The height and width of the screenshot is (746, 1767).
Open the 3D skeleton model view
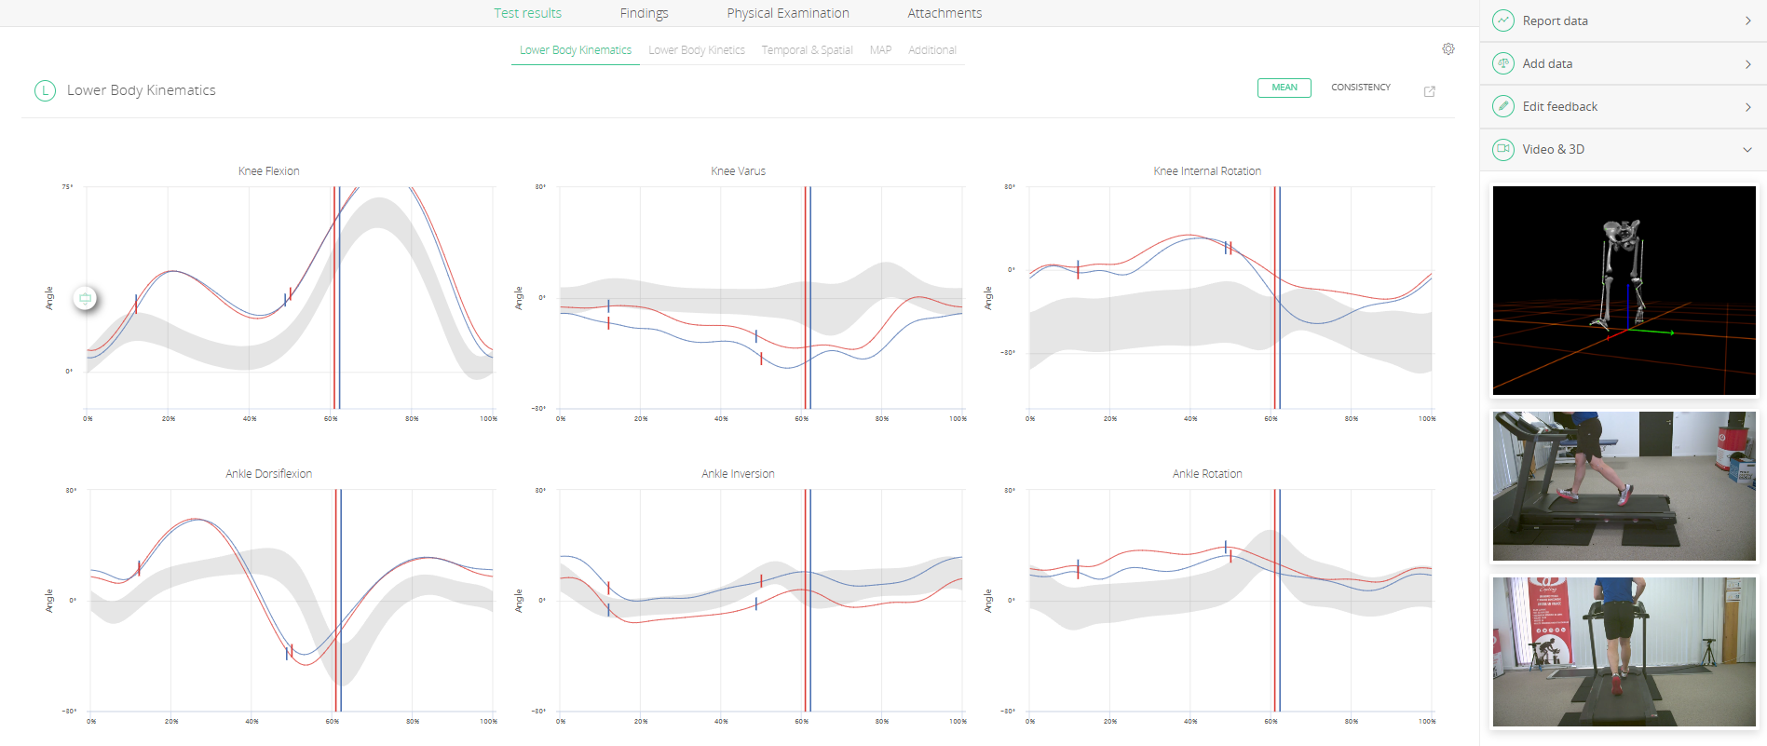tap(1624, 291)
